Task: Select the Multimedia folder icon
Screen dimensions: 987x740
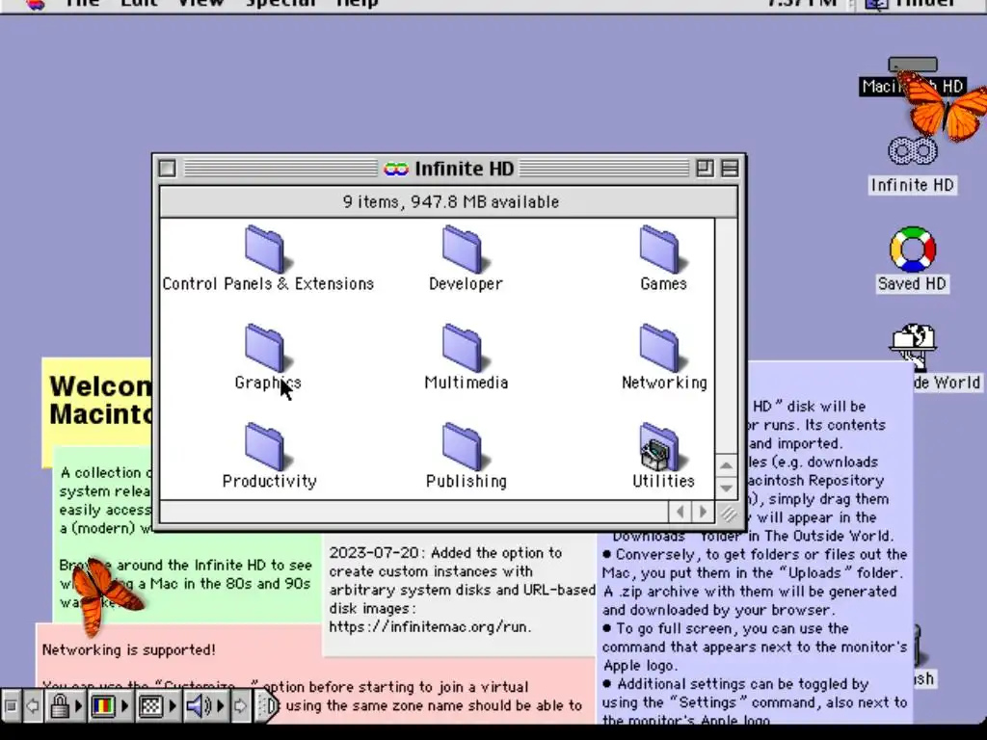Action: pos(462,348)
